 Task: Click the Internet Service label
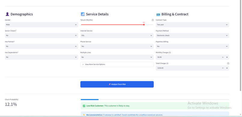(x=86, y=31)
